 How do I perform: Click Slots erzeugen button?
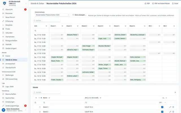(79, 15)
